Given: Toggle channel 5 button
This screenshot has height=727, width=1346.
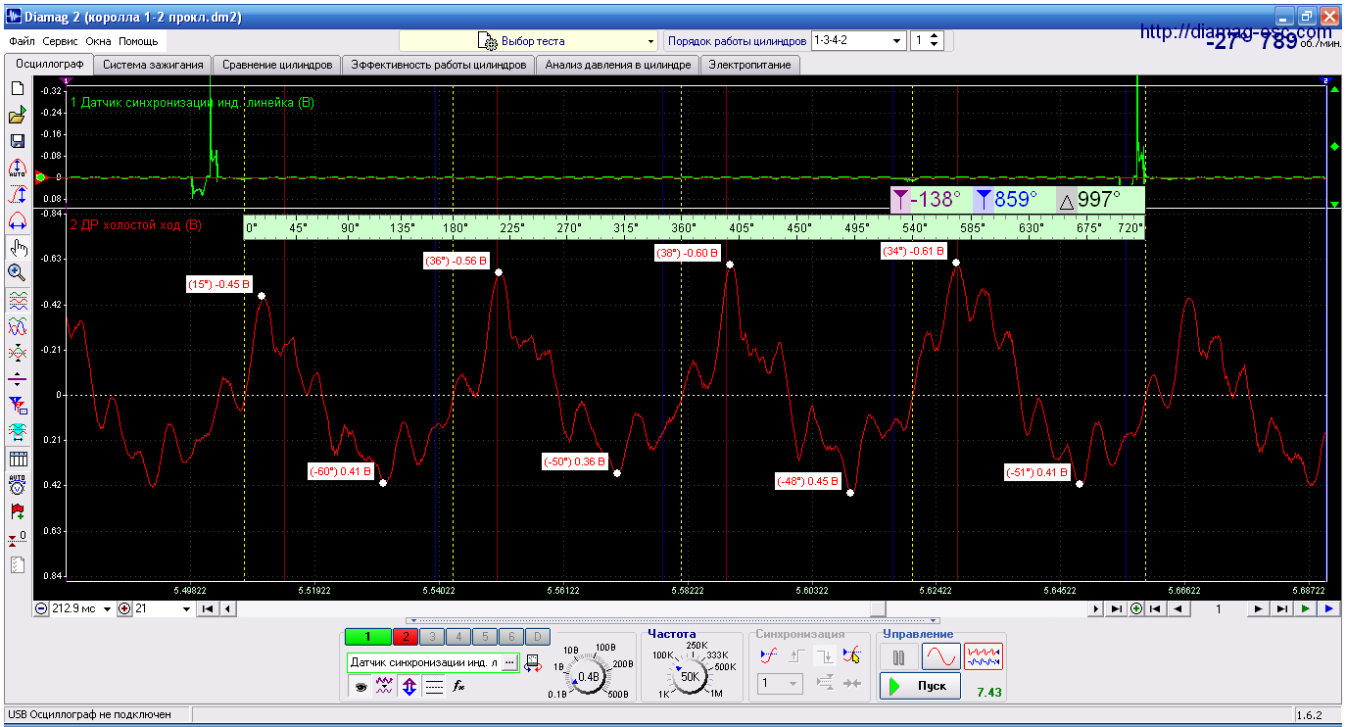Looking at the screenshot, I should (x=483, y=637).
